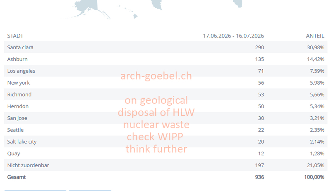Click the 30,98% share value
Screen dimensions: 331x191
315,47
